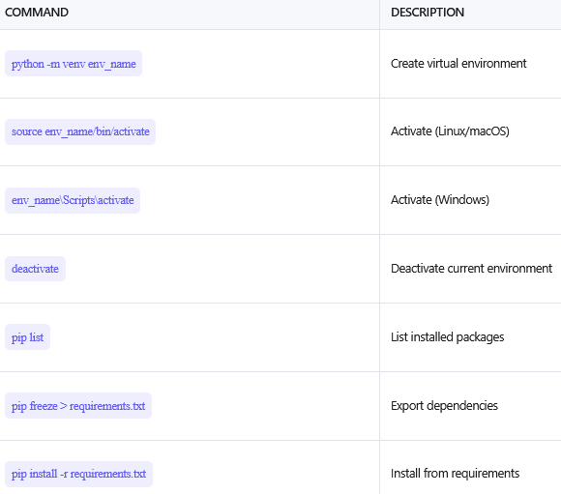Click the COMMAND column header
The width and height of the screenshot is (561, 494).
pos(37,13)
